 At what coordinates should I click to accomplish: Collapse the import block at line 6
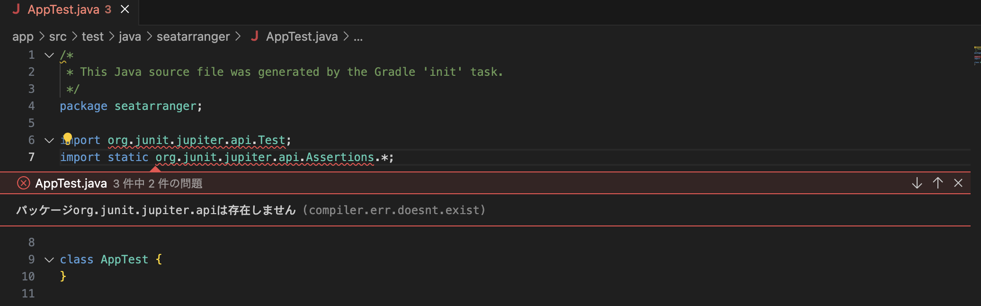[49, 141]
